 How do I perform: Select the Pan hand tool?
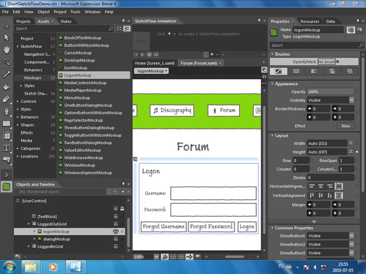[6, 50]
